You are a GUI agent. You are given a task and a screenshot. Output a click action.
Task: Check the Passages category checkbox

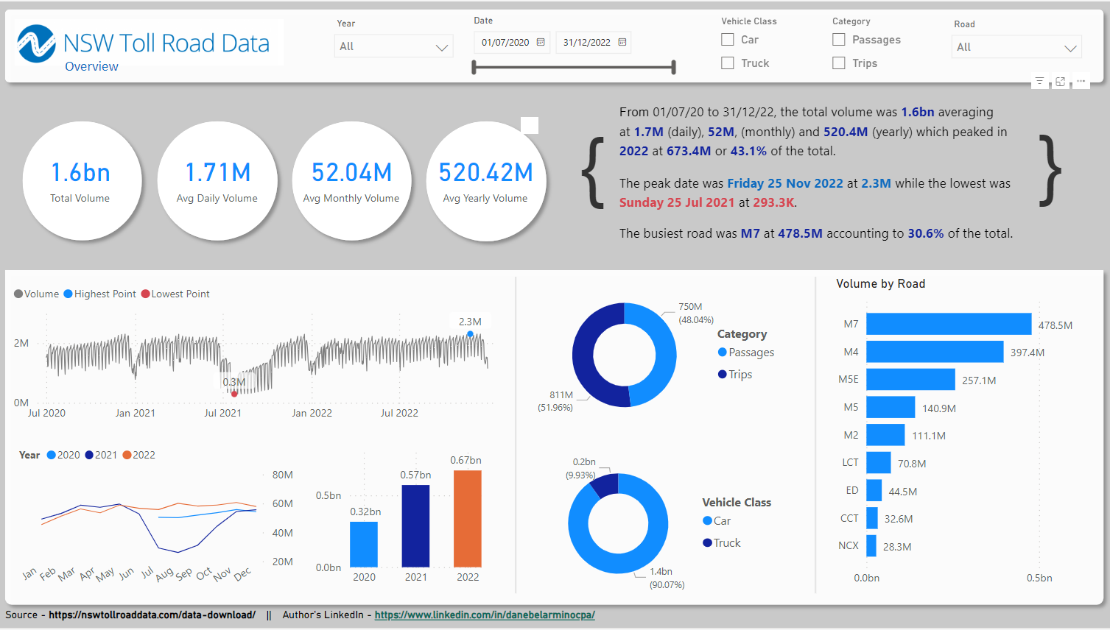tap(839, 40)
